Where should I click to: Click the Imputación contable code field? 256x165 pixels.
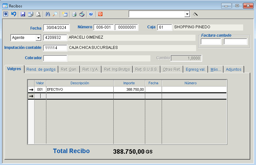tap(55, 48)
